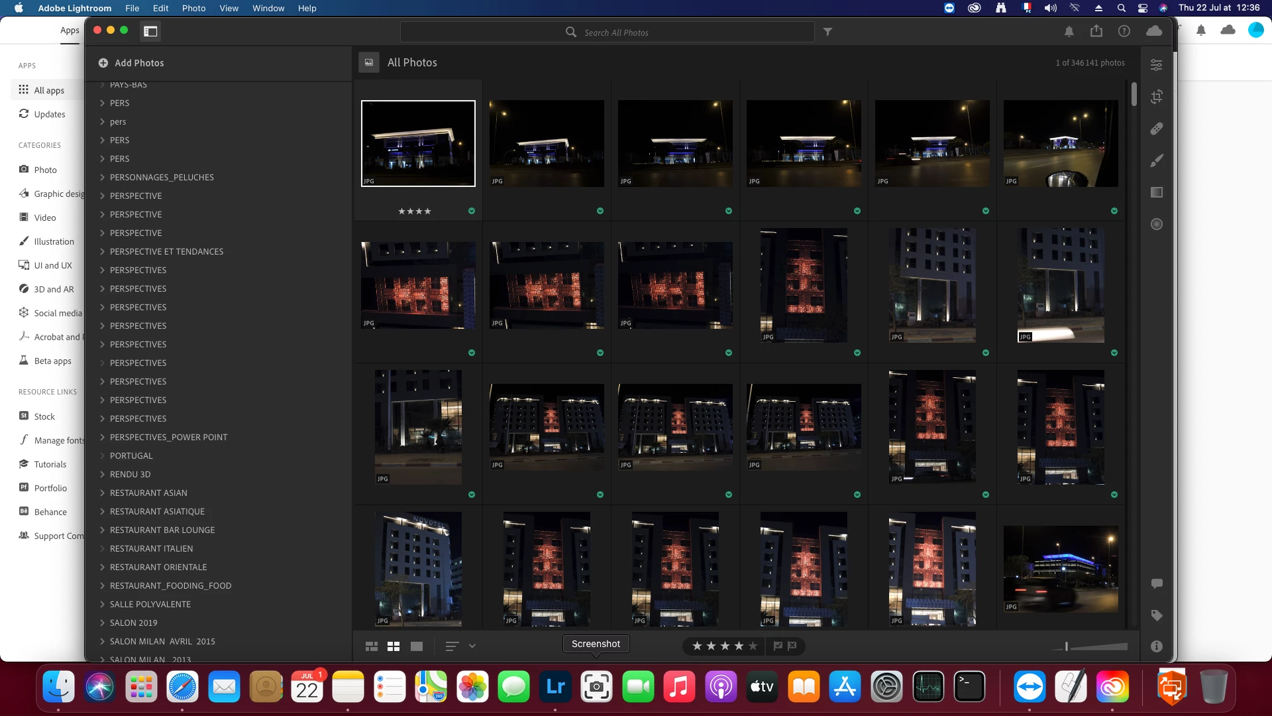Image resolution: width=1272 pixels, height=716 pixels.
Task: Select the Radial Gradient tool
Action: point(1156,224)
